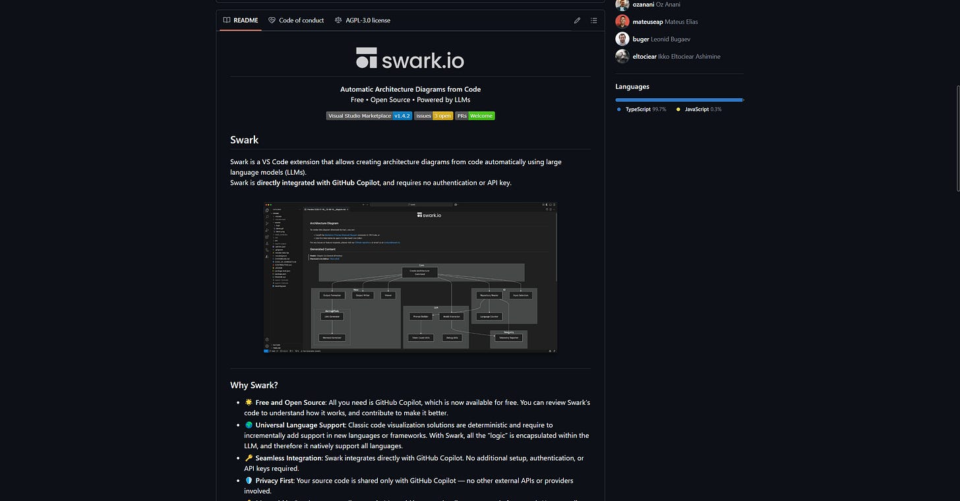Click the 'Free and Open Source' bullet text

coord(291,402)
